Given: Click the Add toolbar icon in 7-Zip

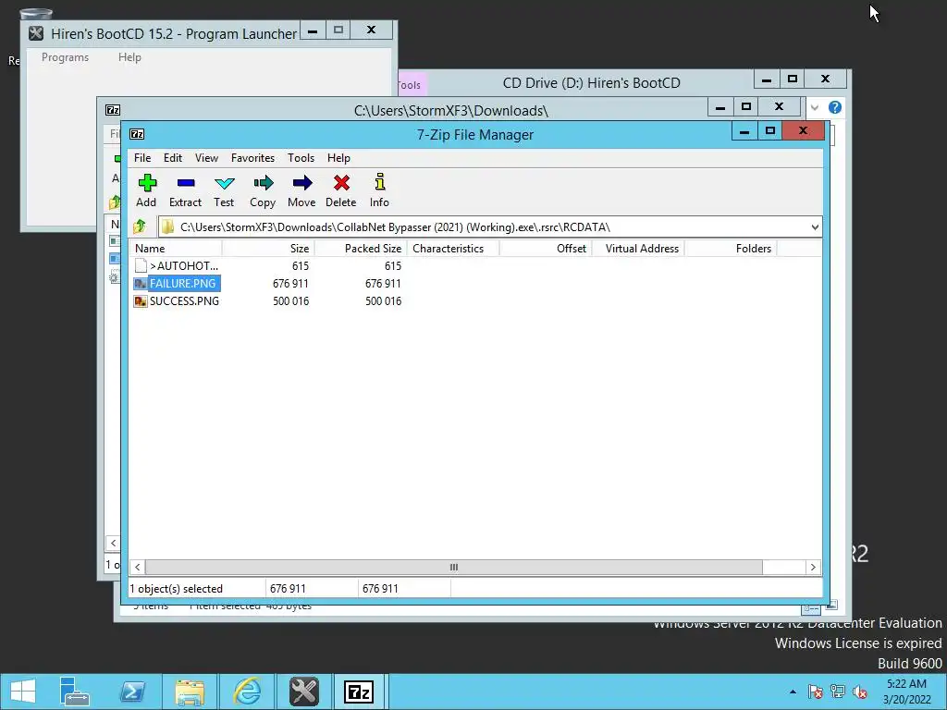Looking at the screenshot, I should pos(147,183).
